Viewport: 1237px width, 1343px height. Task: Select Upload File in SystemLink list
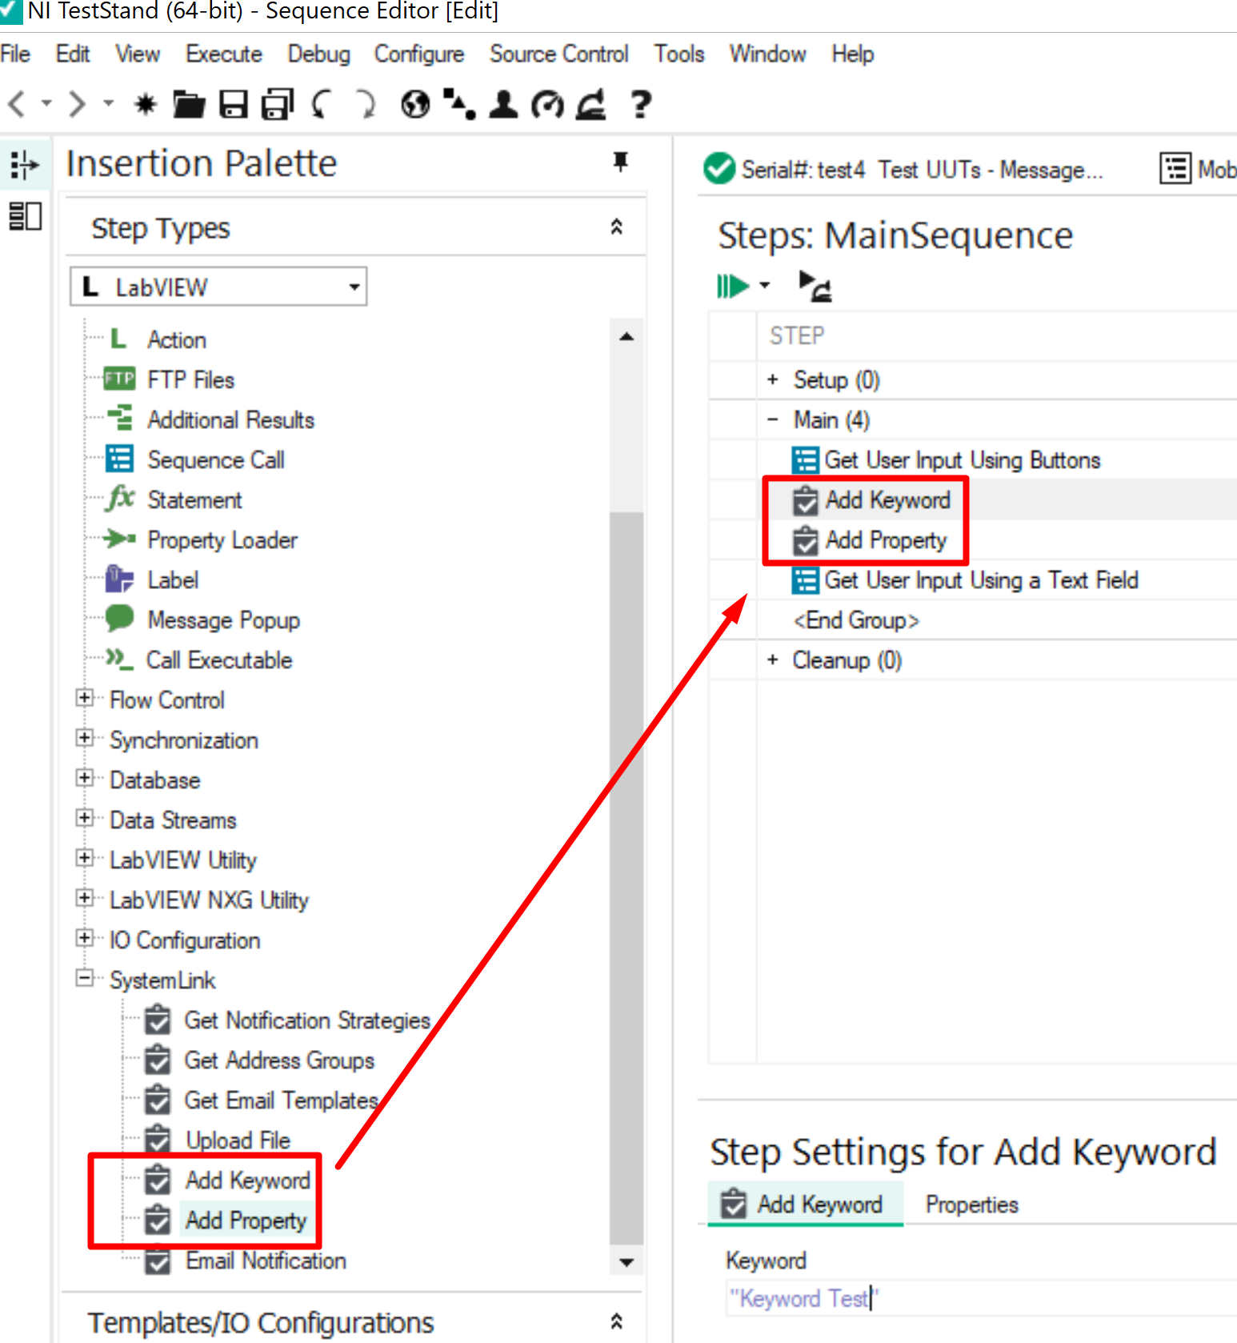pyautogui.click(x=238, y=1140)
